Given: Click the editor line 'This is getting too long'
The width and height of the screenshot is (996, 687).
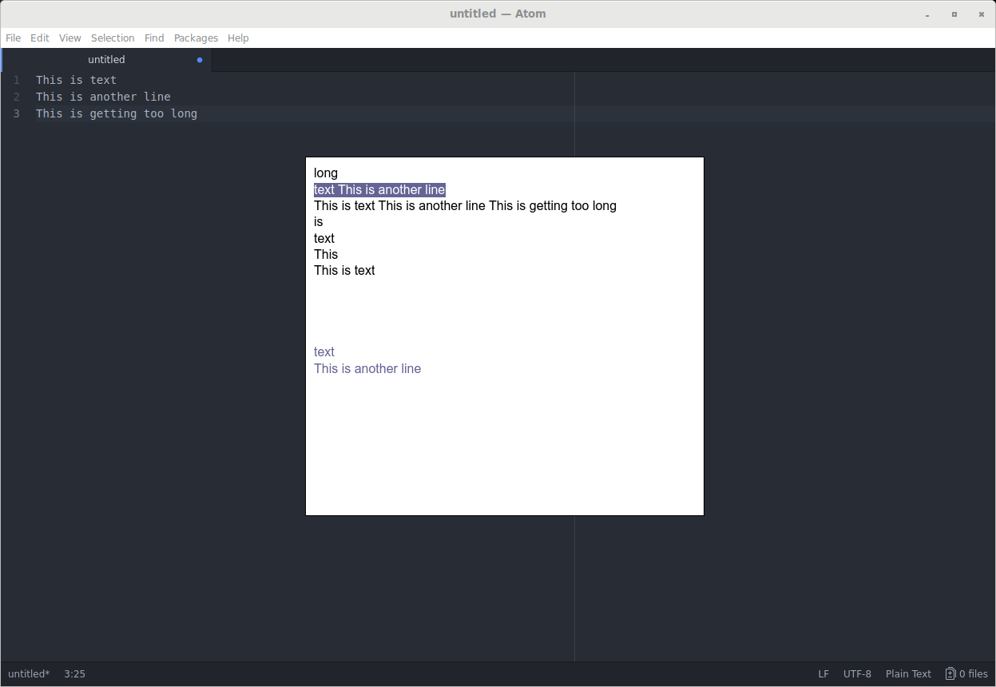Looking at the screenshot, I should click(117, 113).
